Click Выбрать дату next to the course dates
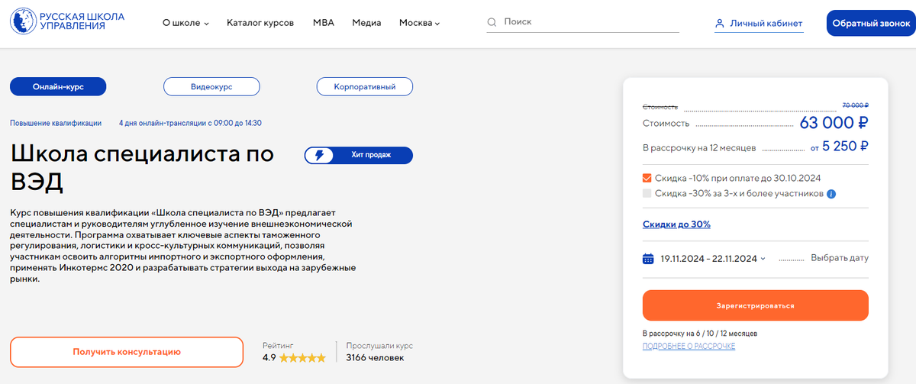Image resolution: width=916 pixels, height=384 pixels. [840, 258]
